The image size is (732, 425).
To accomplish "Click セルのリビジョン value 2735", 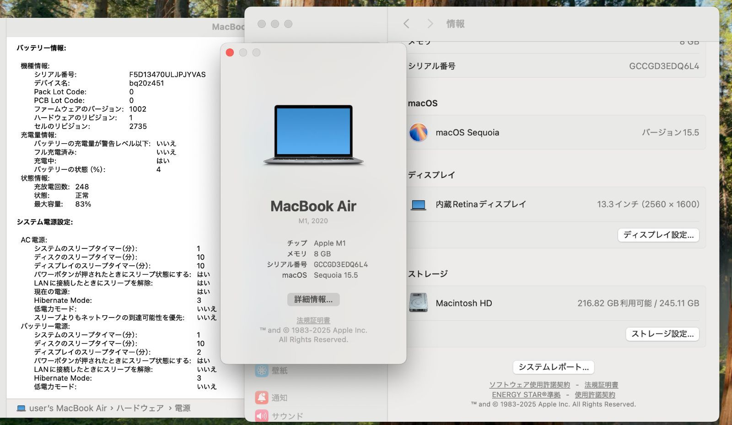I will tap(138, 126).
